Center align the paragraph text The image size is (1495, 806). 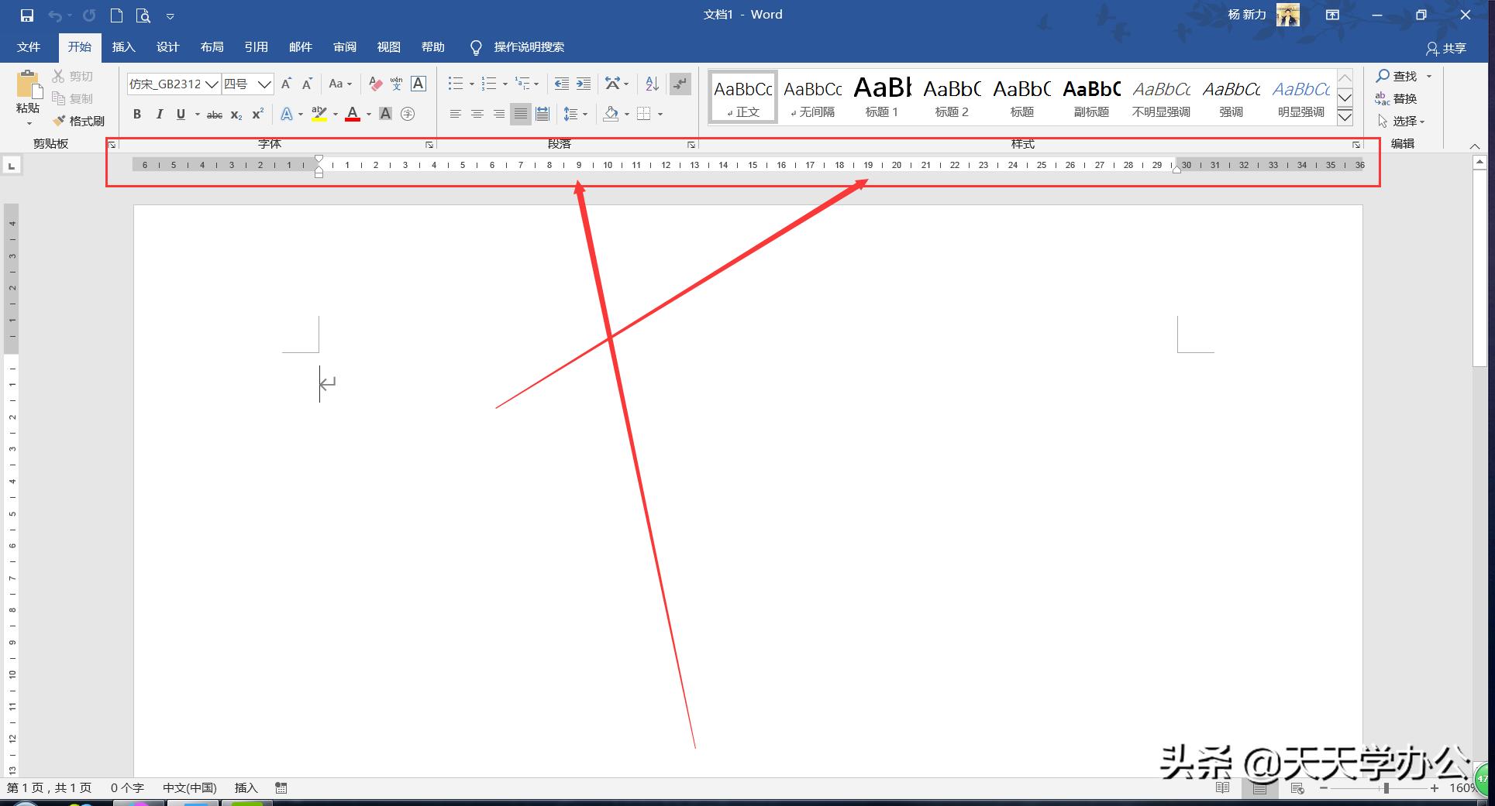click(x=477, y=115)
